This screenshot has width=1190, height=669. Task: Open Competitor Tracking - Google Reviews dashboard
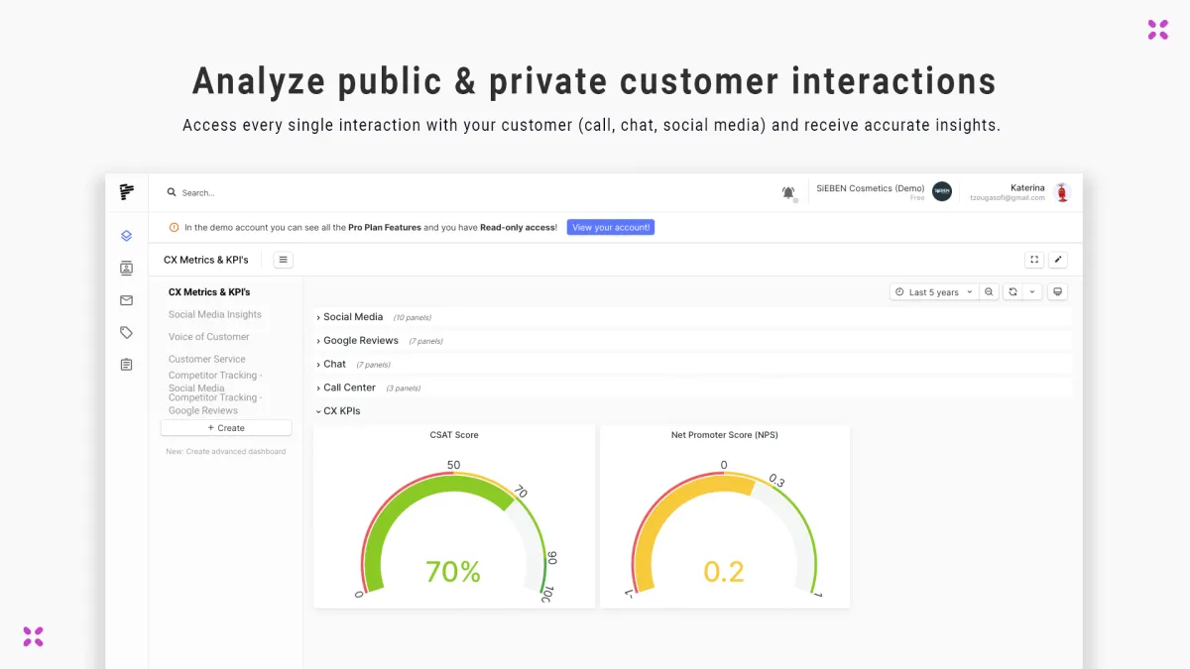coord(215,404)
